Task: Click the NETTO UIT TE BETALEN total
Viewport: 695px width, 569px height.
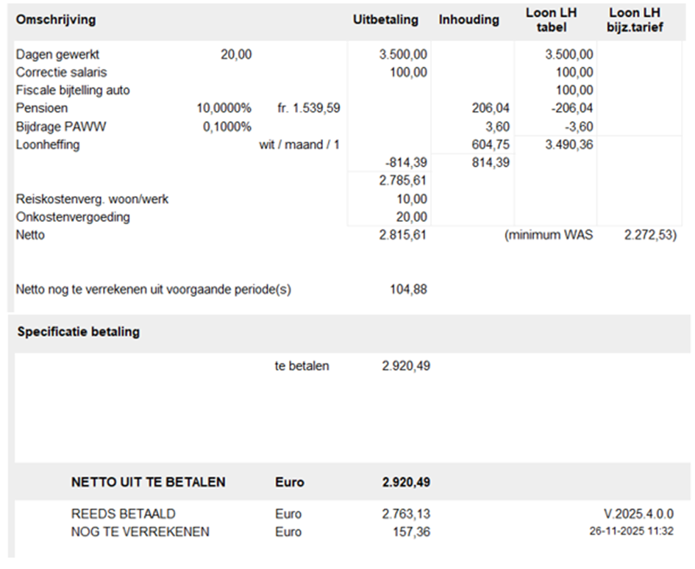Action: [x=406, y=482]
